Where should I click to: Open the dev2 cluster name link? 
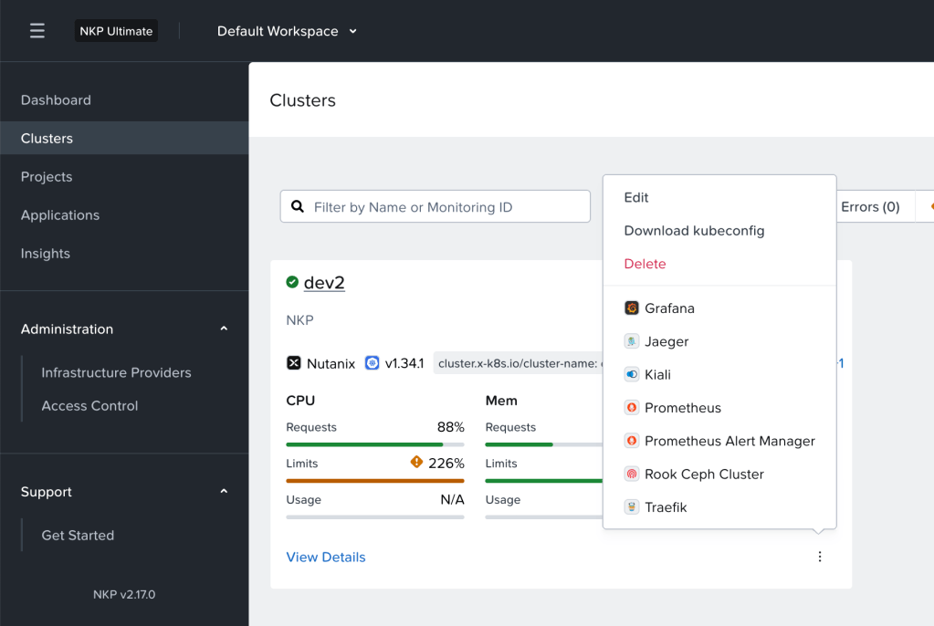[324, 283]
